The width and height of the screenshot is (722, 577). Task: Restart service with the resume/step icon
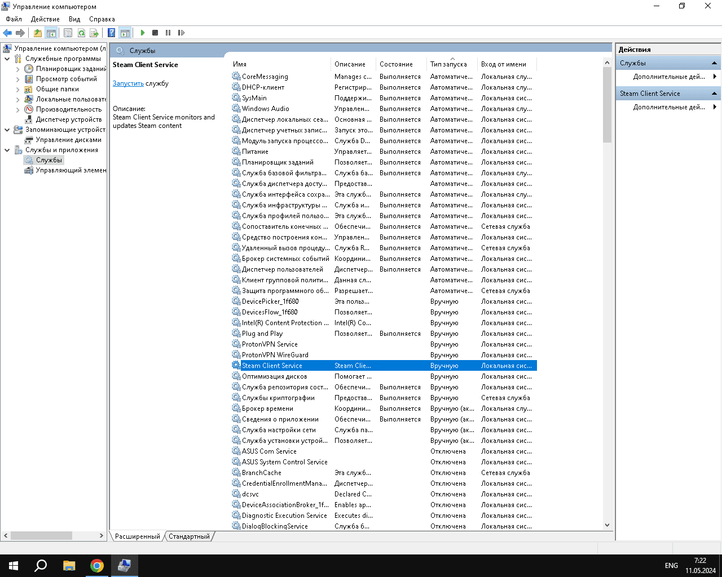tap(181, 33)
